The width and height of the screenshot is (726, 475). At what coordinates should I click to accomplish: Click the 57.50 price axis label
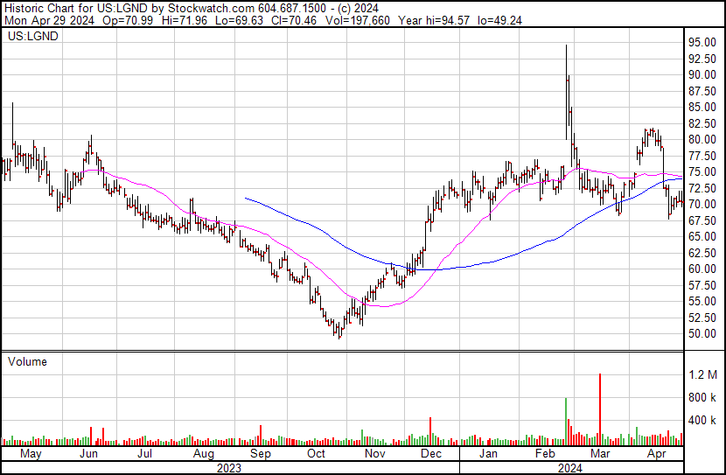702,285
